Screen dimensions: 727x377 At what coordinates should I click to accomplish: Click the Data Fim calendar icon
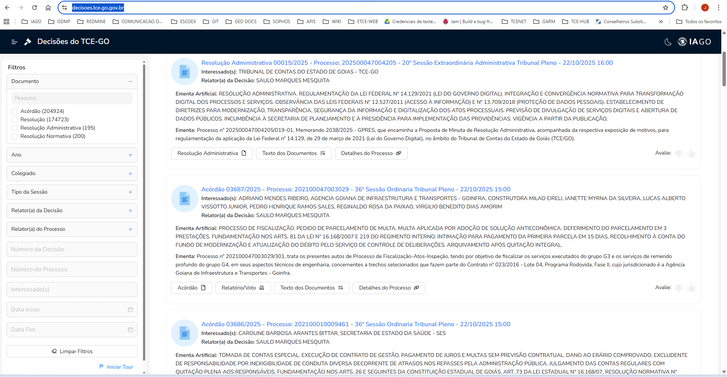coord(130,330)
